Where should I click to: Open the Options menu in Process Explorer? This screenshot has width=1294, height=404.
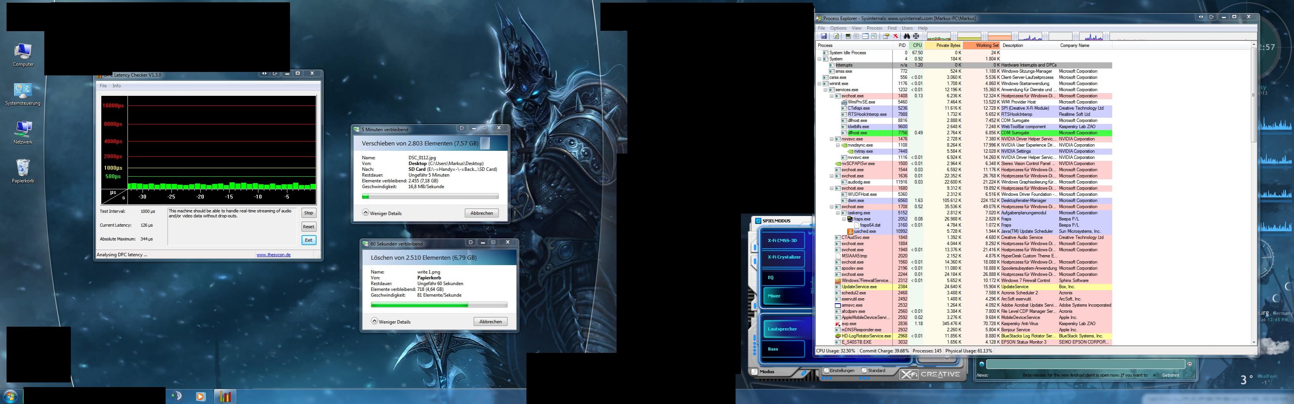(x=838, y=28)
